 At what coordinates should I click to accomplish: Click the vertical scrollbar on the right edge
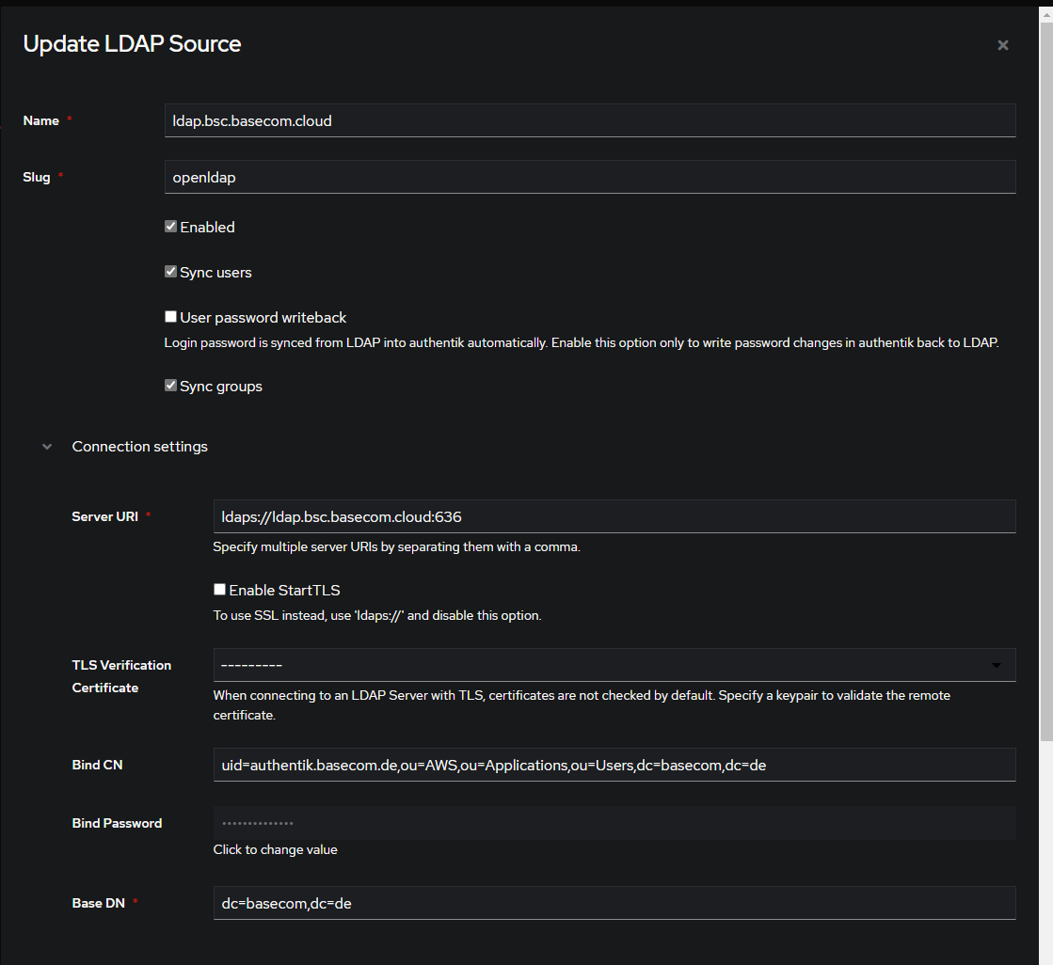click(x=1046, y=470)
